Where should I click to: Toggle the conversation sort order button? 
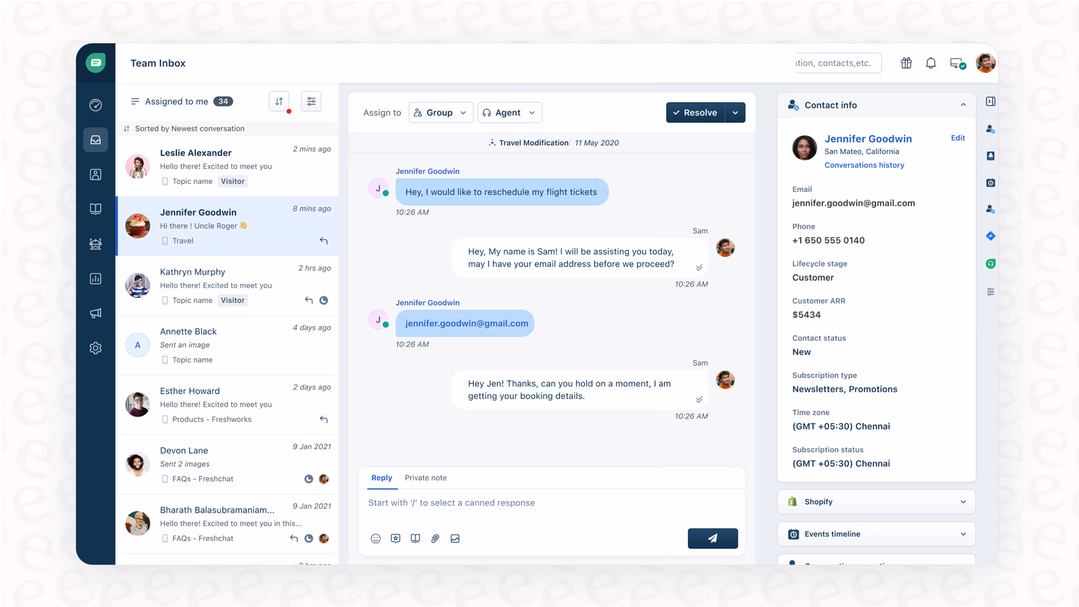(279, 101)
